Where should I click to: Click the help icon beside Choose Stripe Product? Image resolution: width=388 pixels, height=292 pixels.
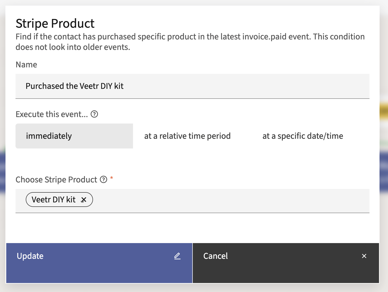point(103,179)
